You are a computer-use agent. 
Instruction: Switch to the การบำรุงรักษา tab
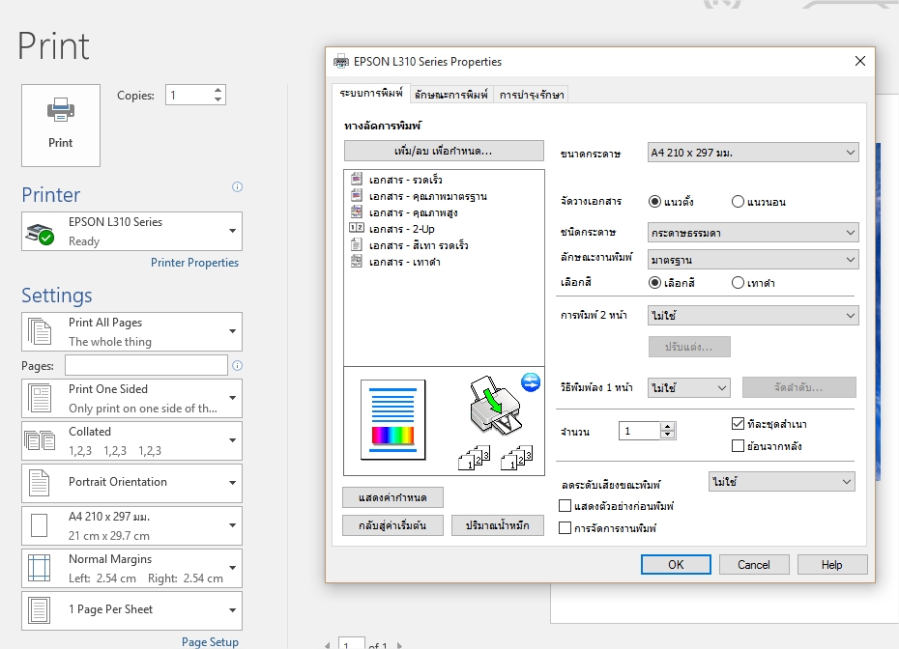[532, 95]
